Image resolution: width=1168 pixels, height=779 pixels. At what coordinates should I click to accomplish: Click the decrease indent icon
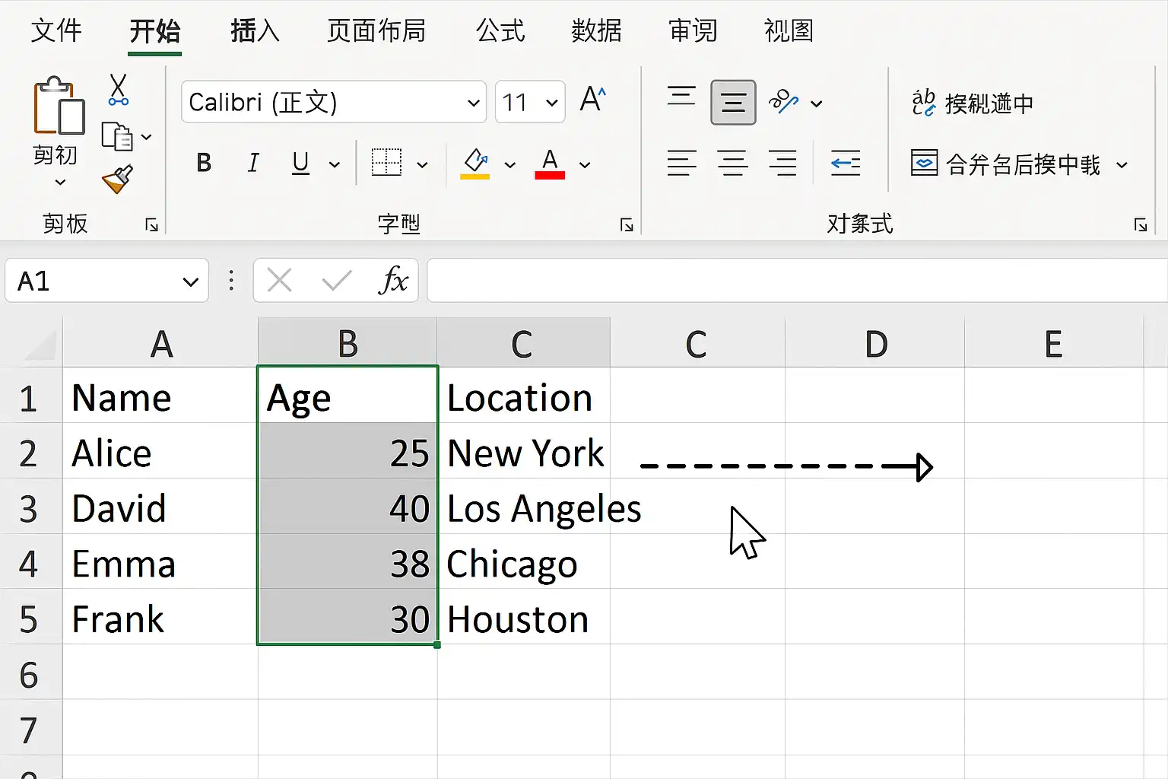tap(846, 163)
